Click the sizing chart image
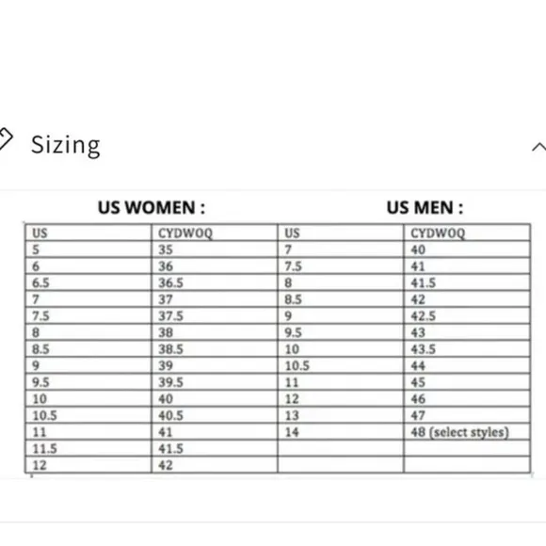Viewport: 546px width, 546px height. pos(273,334)
